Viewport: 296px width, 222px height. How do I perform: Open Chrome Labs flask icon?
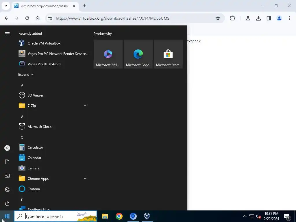[x=248, y=18]
